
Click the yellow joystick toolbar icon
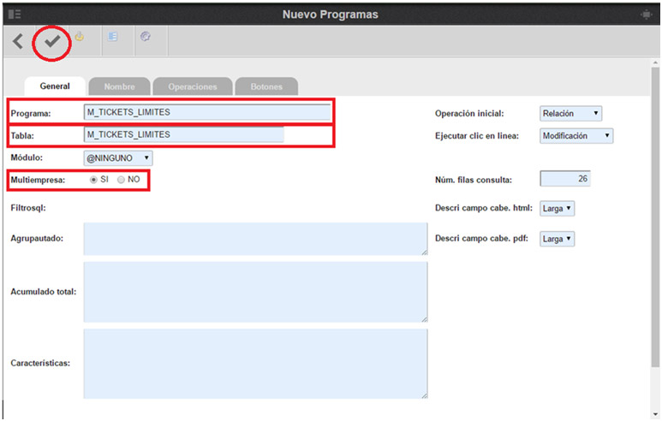[x=80, y=37]
